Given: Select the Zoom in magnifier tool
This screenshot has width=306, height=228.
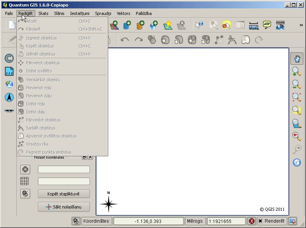Looking at the screenshot, I should point(297,71).
